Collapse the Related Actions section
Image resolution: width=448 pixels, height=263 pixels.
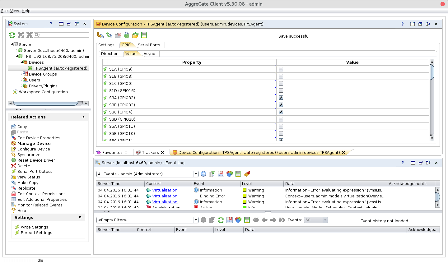click(x=83, y=117)
